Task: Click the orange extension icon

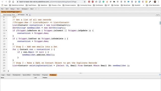Action: 107,2
